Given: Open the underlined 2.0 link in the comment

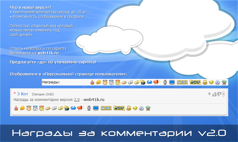Looking at the screenshot, I should coord(77,100).
